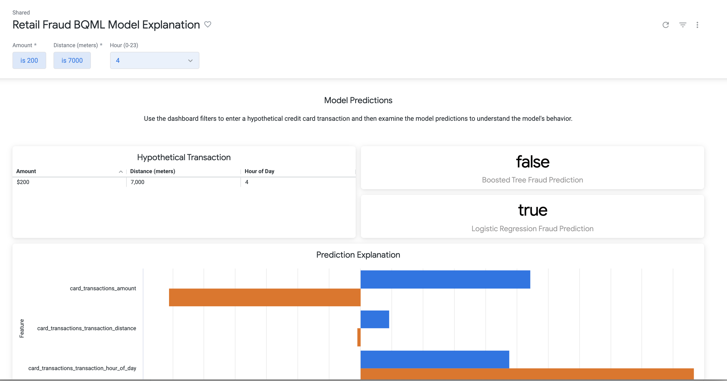Sort by the Amount column header
The height and width of the screenshot is (381, 727).
(x=26, y=171)
